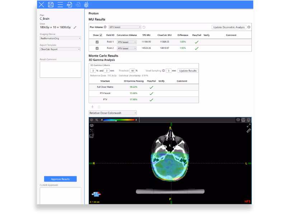This screenshot has height=215, width=287.
Task: Toggle dose visibility eye icon
Action: 91,120
